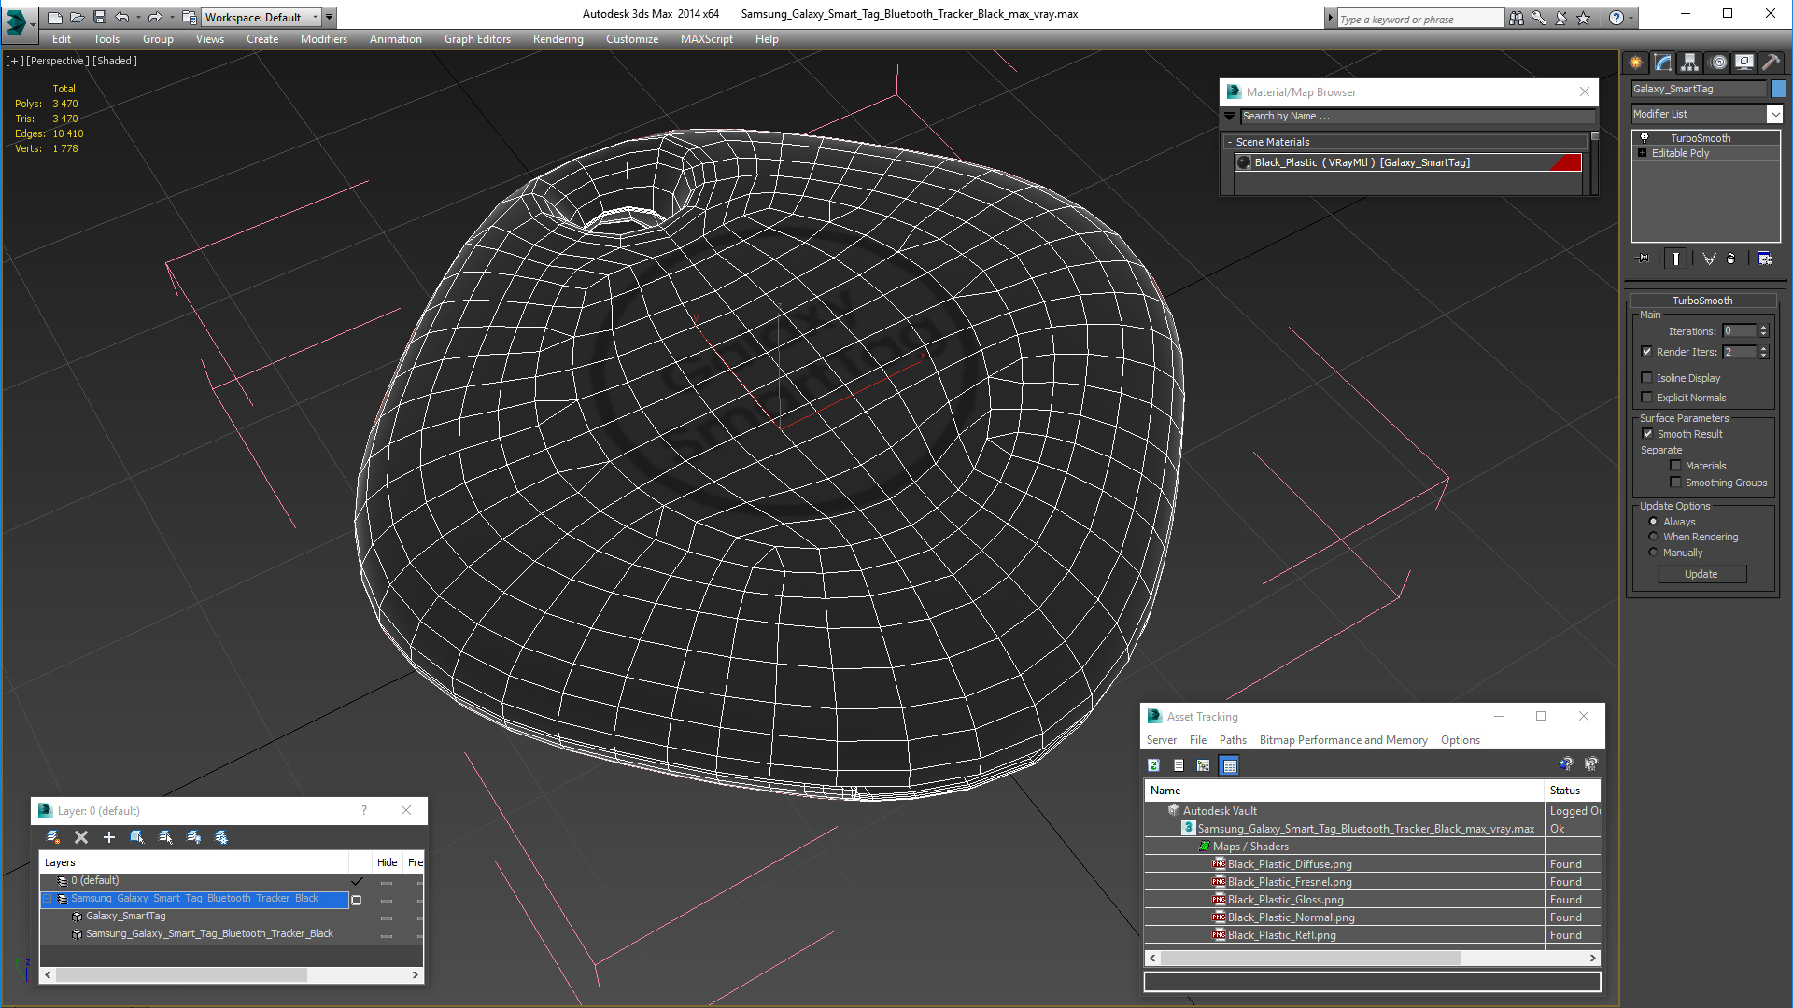Click Freeze/Unfreeze All Layers snowflake icon
The width and height of the screenshot is (1793, 1008).
click(221, 837)
